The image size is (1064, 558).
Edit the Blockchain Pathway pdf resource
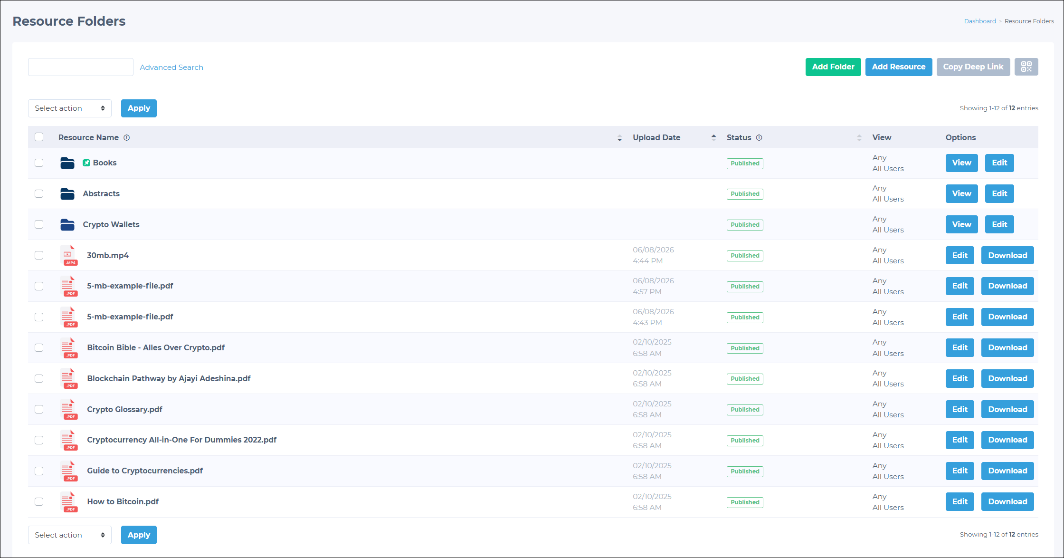point(960,379)
